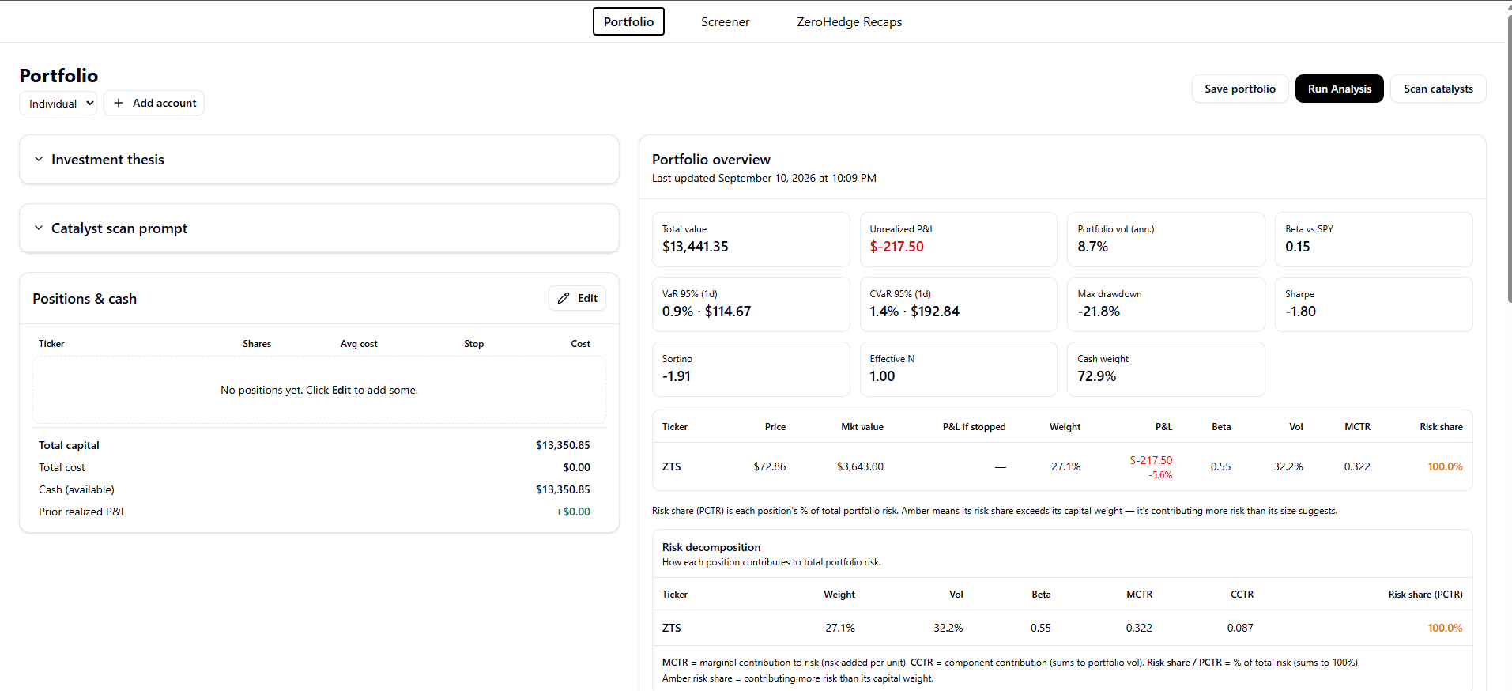
Task: Click the Save portfolio button
Action: tap(1240, 89)
